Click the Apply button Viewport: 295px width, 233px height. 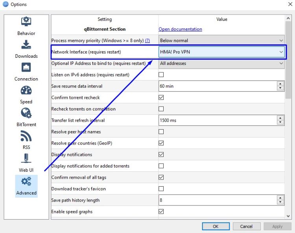coord(277,226)
